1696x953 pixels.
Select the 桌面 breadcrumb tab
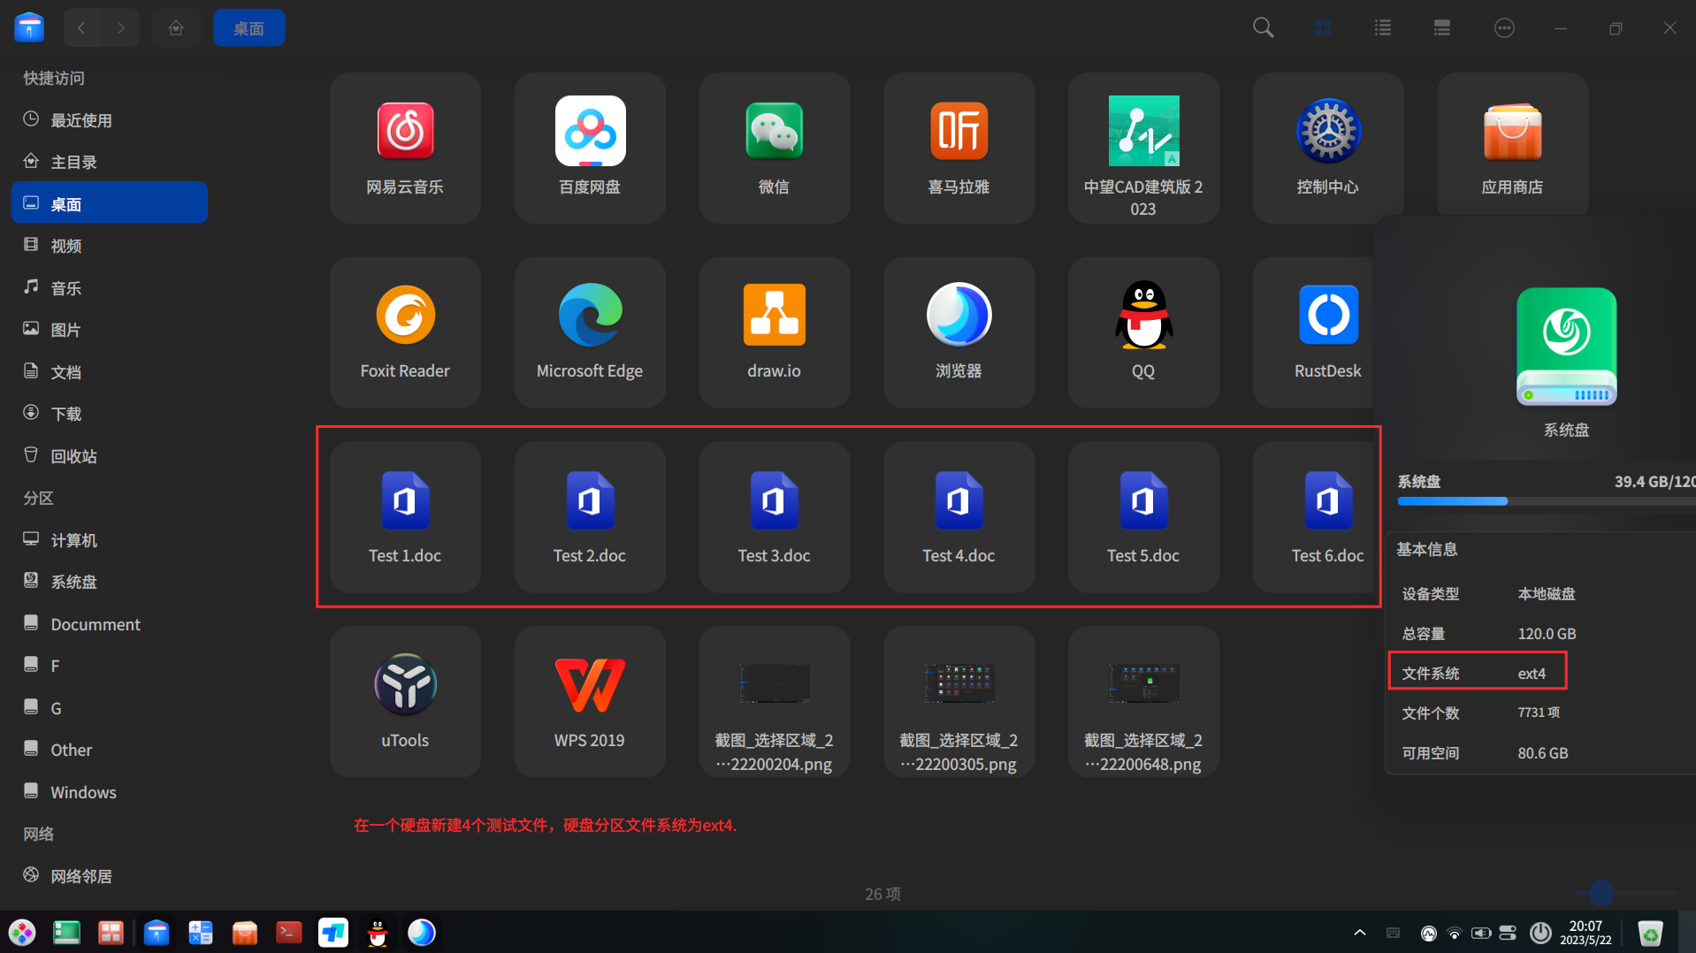pos(248,27)
